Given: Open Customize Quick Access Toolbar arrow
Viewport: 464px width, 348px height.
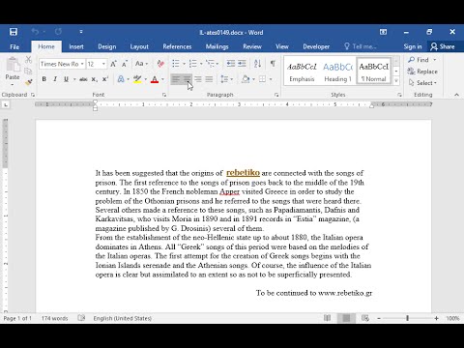Looking at the screenshot, I should point(81,32).
